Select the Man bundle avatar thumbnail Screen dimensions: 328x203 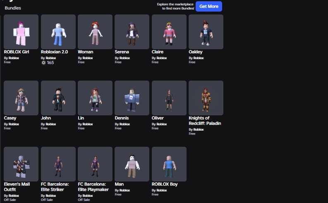pos(132,164)
